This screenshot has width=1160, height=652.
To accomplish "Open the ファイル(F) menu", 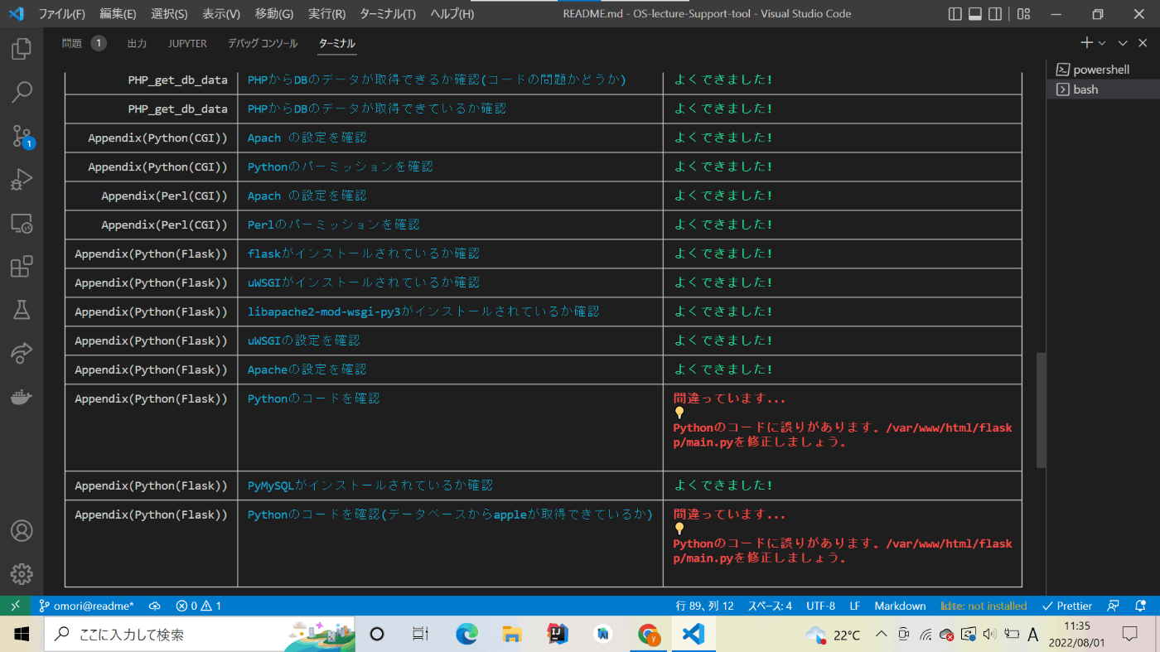I will click(62, 14).
